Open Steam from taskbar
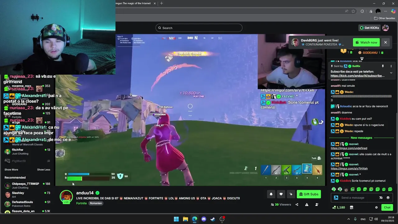 [x=213, y=219]
